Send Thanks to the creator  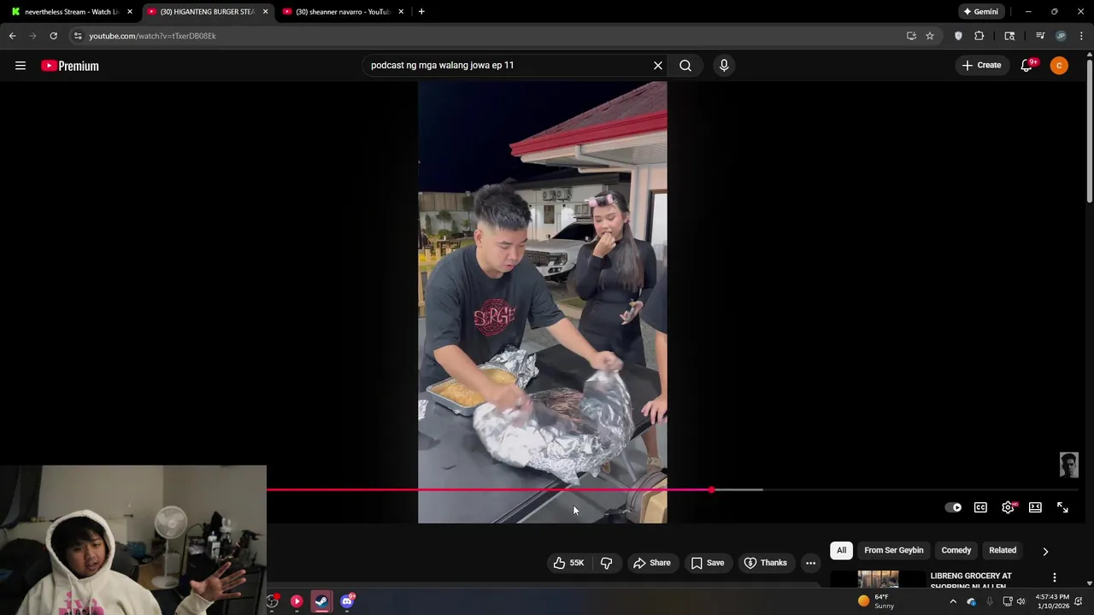click(765, 563)
